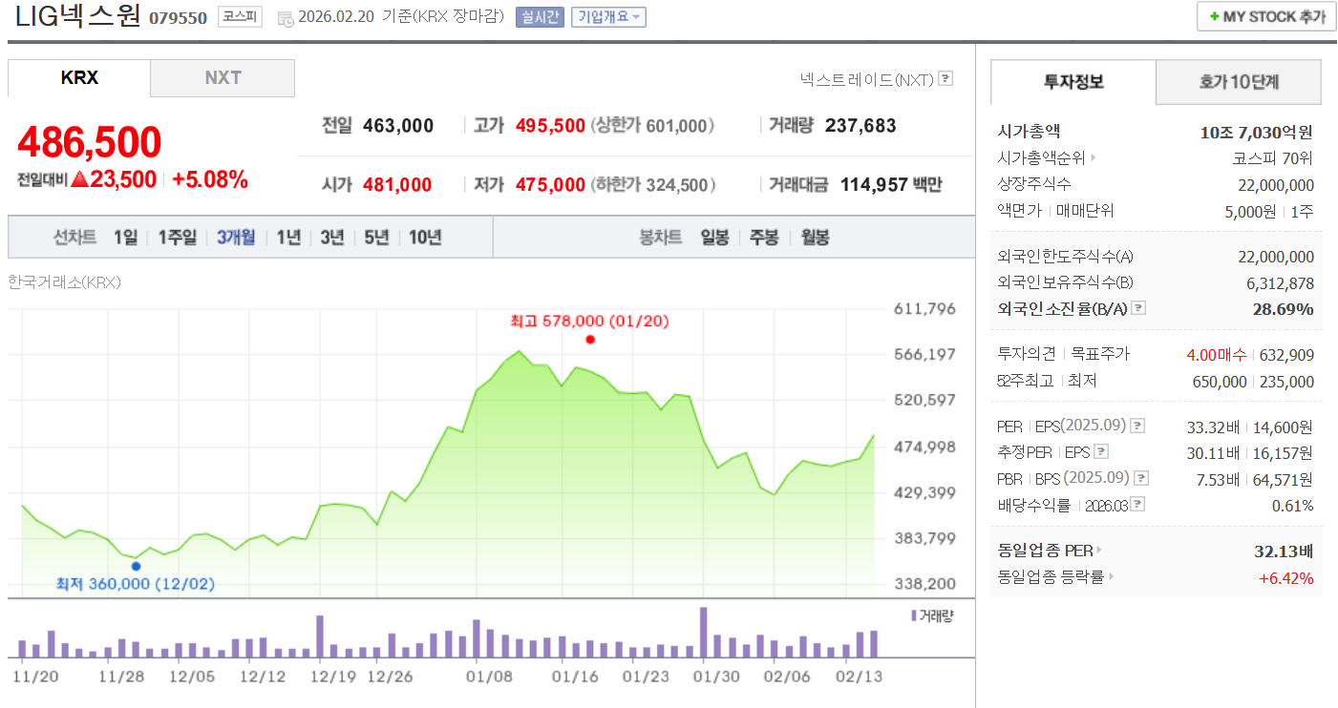
Task: Click arrow icon next to 시가총액순위
Action: (1093, 158)
